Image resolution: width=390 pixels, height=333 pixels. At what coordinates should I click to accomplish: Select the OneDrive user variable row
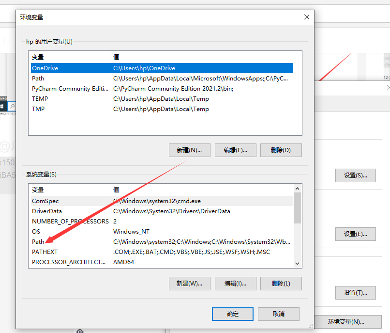click(x=162, y=68)
